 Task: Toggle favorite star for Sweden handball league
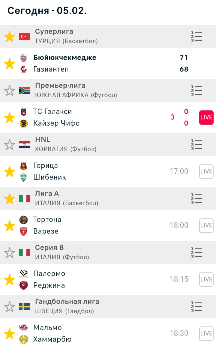point(10,307)
